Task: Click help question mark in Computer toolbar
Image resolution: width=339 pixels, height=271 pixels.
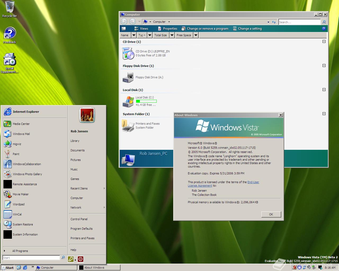Action: pos(324,29)
